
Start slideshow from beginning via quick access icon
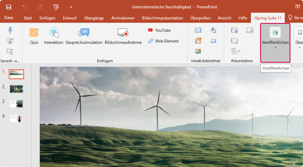coord(56,7)
